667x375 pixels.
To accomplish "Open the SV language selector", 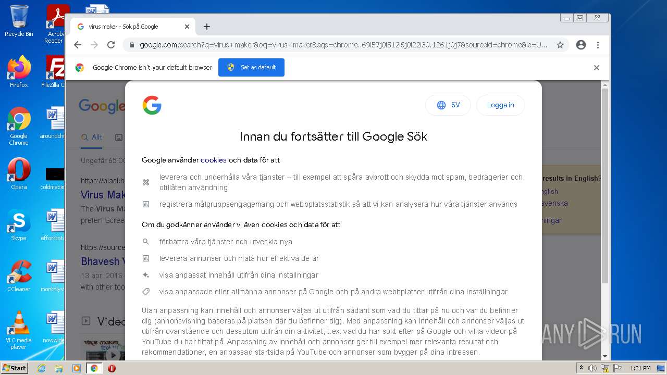I will pyautogui.click(x=448, y=105).
